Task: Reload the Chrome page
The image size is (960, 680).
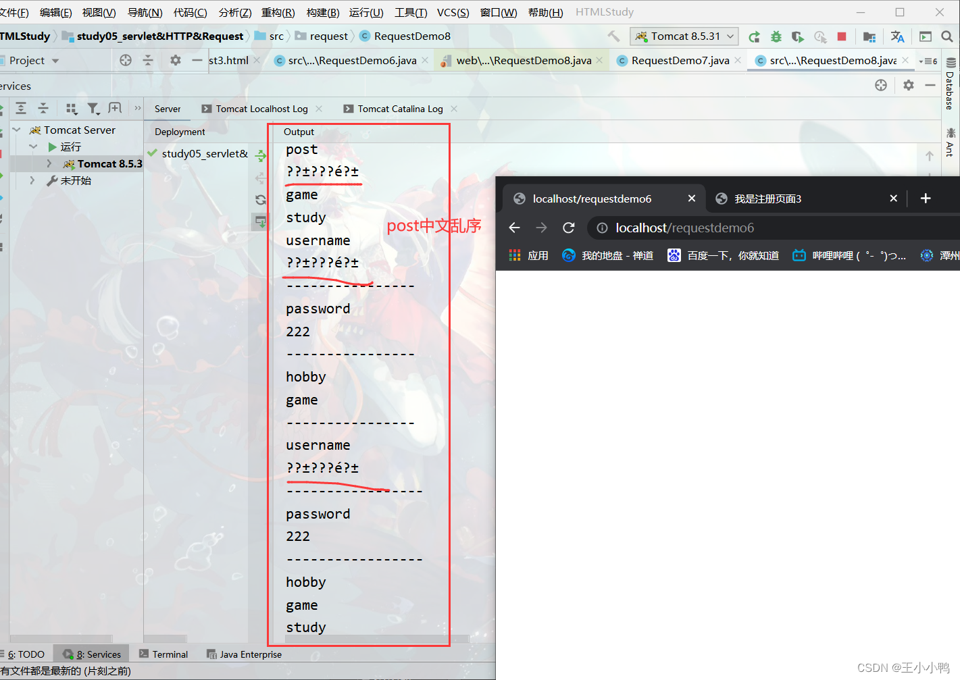Action: click(x=569, y=228)
